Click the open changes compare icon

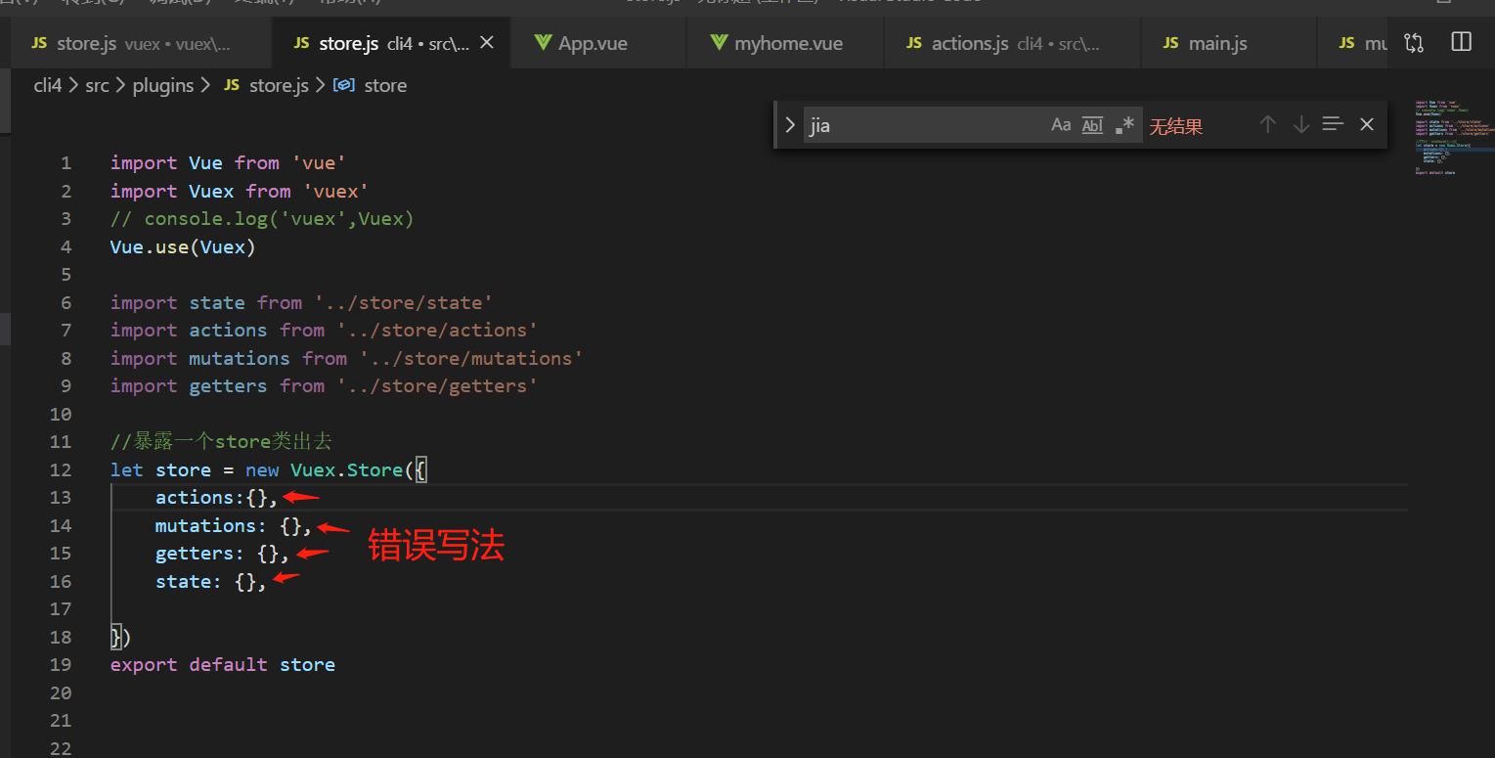pyautogui.click(x=1414, y=42)
